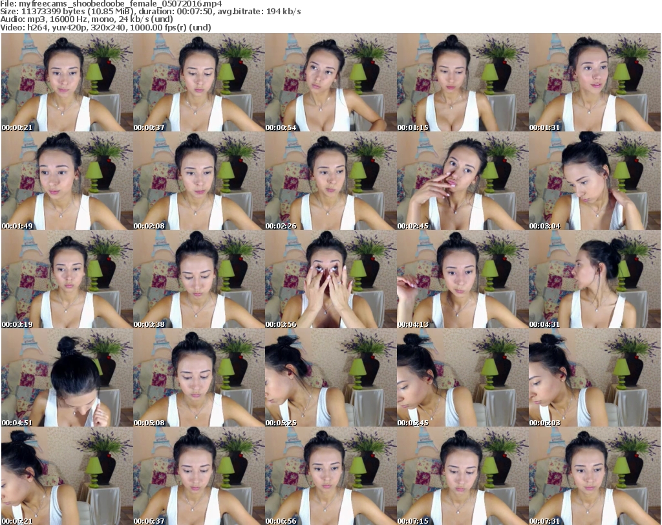Click the Size and duration info line

pyautogui.click(x=150, y=12)
